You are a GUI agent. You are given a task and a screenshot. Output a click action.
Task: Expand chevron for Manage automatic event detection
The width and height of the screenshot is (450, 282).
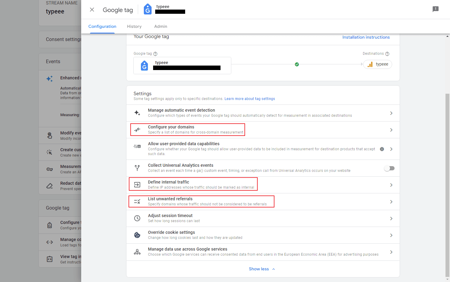391,113
